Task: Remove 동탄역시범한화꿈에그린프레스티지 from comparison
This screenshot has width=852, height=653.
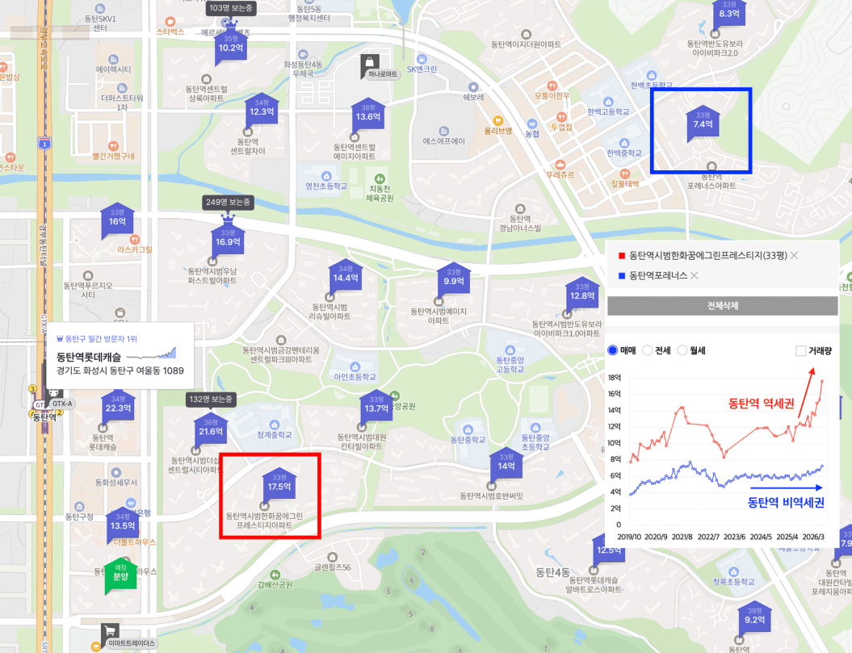Action: 794,255
